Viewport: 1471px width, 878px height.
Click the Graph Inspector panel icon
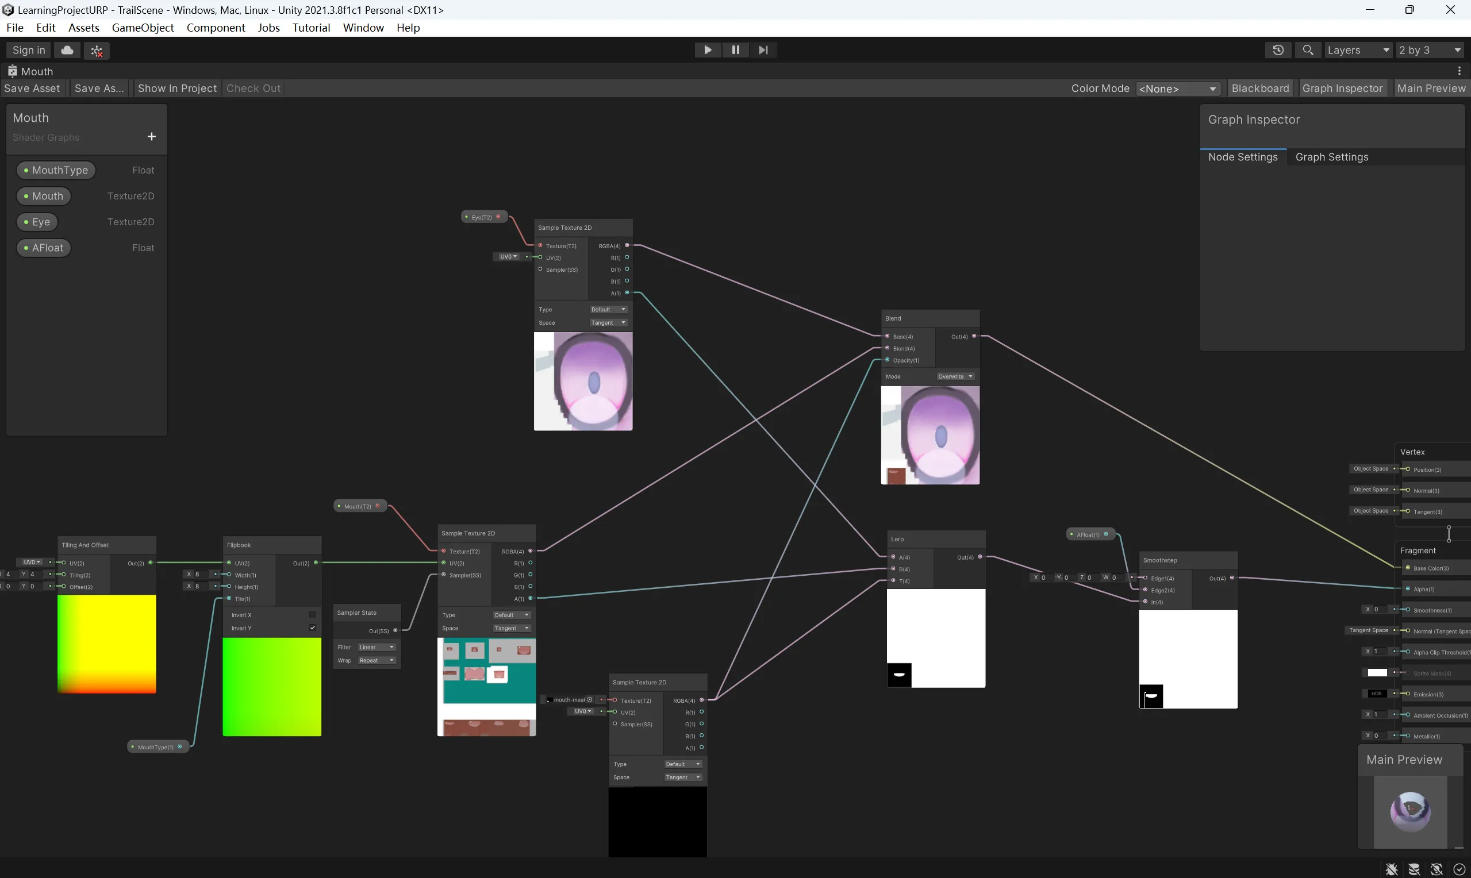click(x=1342, y=88)
